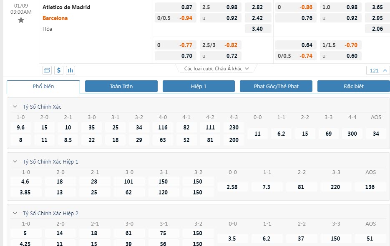Select the 300 odds for 4-4 score
Image resolution: width=390 pixels, height=246 pixels.
coord(352,134)
